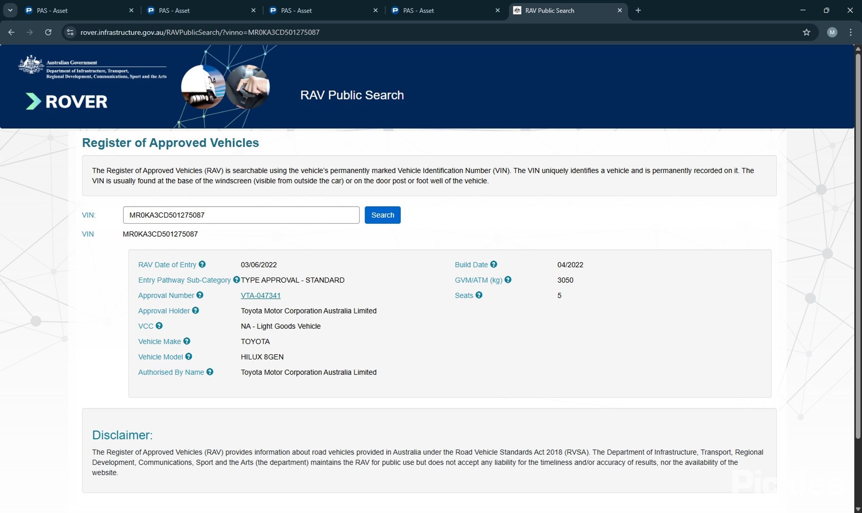862x513 pixels.
Task: Open Chrome three-dot menu
Action: point(850,32)
